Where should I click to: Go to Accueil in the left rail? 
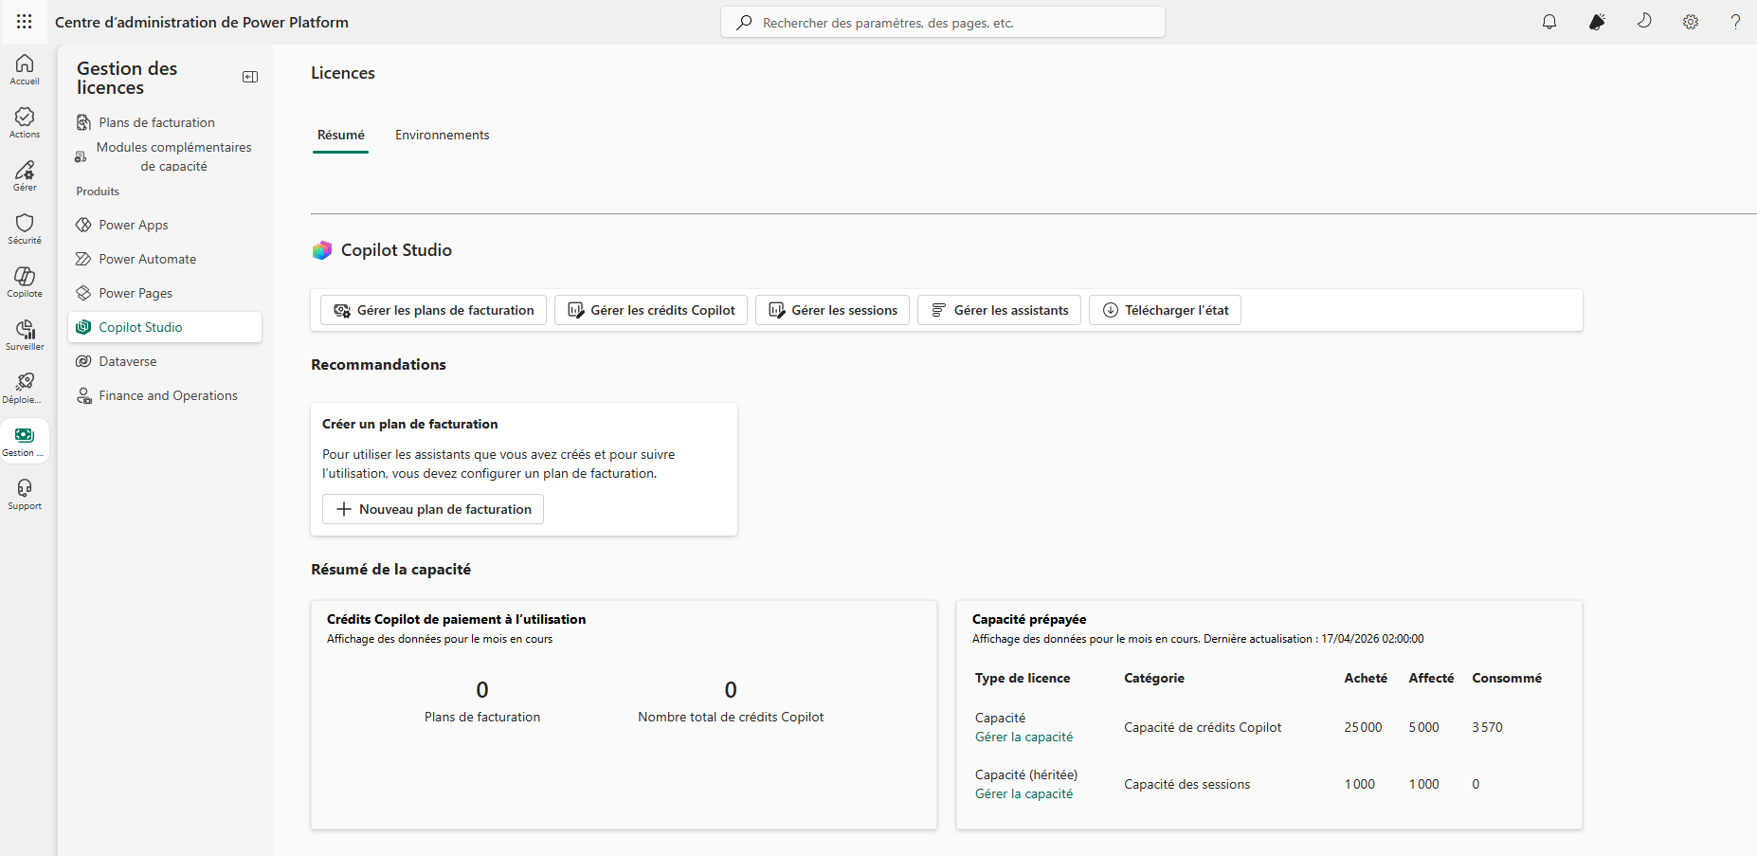25,69
